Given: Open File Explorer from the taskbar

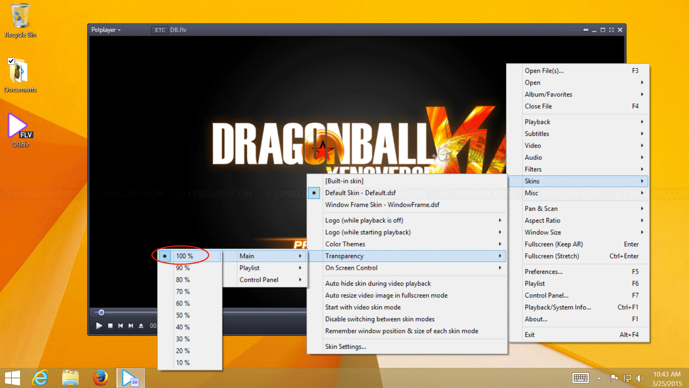Looking at the screenshot, I should 70,378.
